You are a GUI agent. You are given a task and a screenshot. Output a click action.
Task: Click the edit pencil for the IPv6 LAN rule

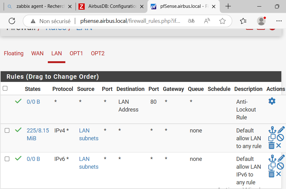281,158
